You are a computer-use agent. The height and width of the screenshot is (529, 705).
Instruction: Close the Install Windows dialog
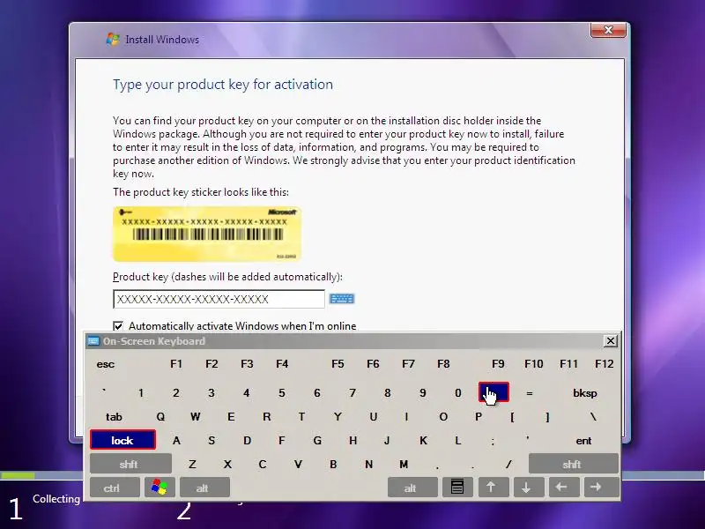point(608,30)
